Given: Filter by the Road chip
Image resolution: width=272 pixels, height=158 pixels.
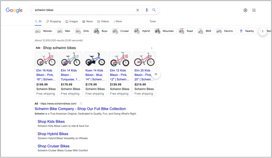Looking at the screenshot, I should tap(187, 31).
